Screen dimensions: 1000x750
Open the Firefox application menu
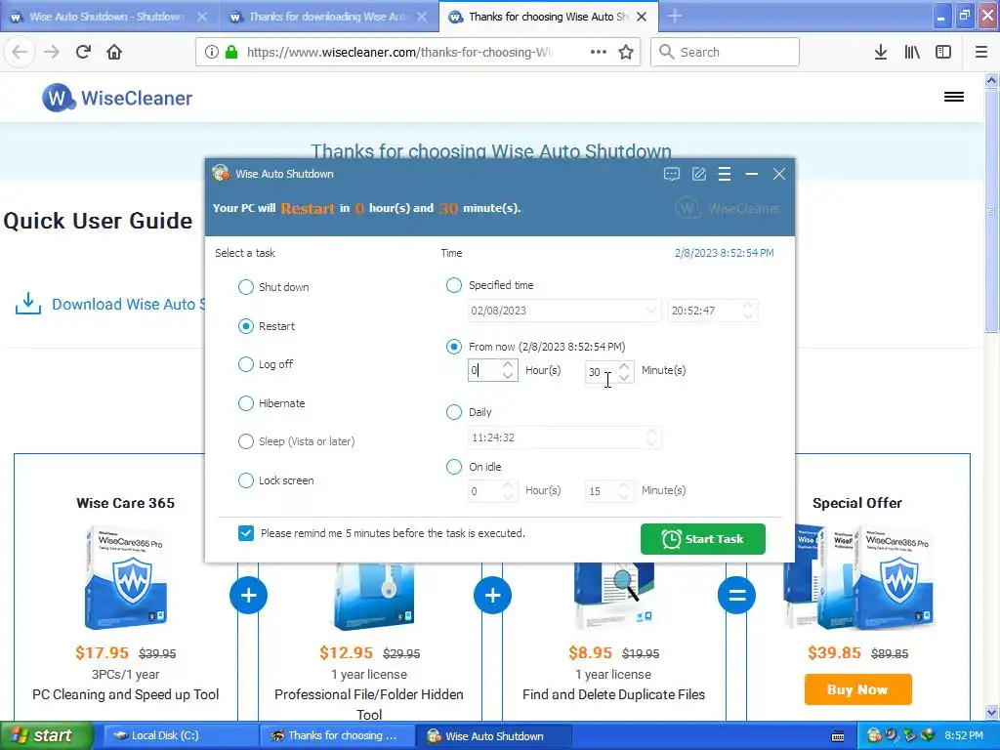[981, 53]
